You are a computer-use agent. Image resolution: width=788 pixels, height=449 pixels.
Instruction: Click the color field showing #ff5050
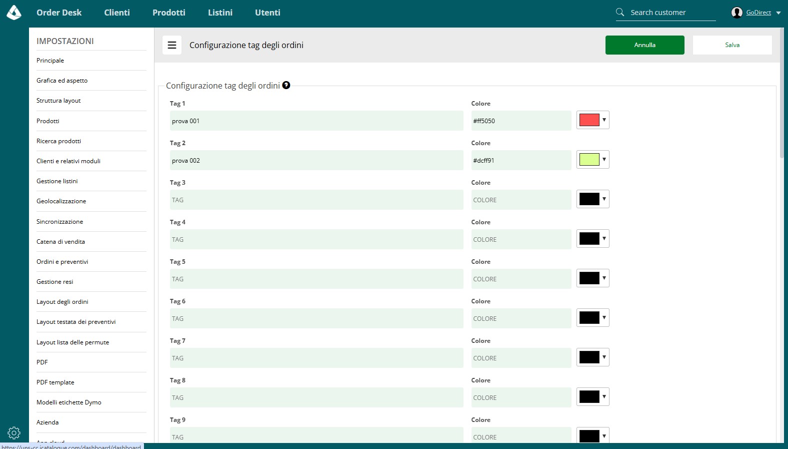click(521, 121)
